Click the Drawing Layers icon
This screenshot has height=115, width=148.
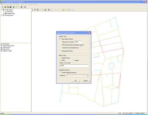4,15
